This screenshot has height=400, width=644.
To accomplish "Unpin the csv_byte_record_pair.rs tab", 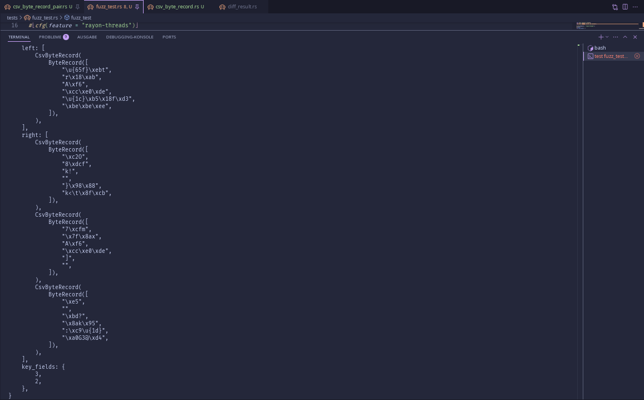I will point(77,7).
